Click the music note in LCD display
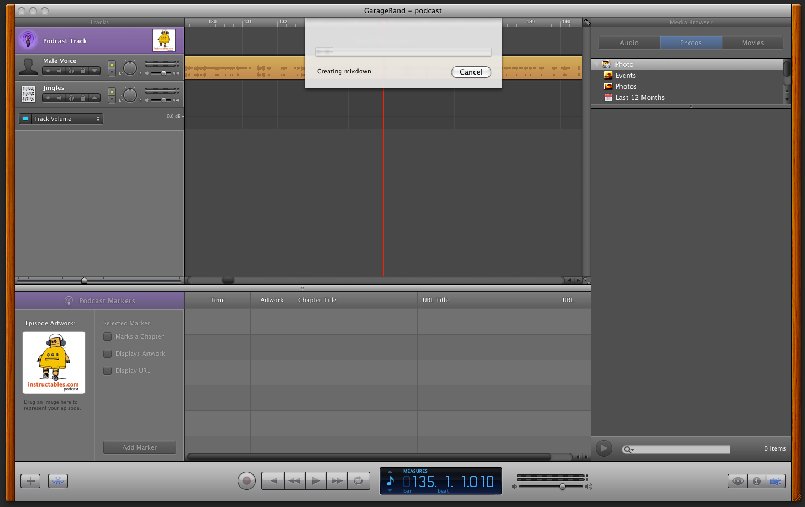The height and width of the screenshot is (507, 805). pyautogui.click(x=390, y=480)
